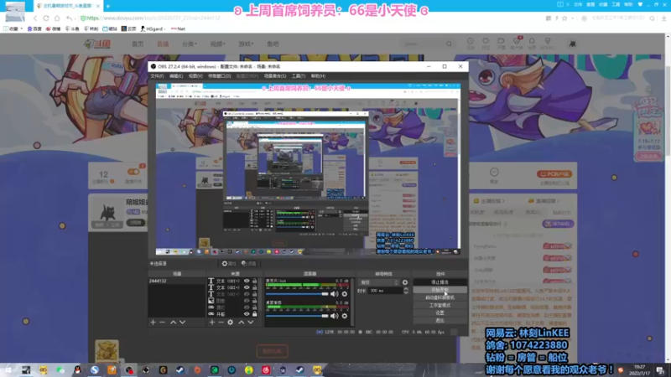The width and height of the screenshot is (671, 377).
Task: Select scene 2444132 in the Scenes list
Action: pyautogui.click(x=176, y=281)
